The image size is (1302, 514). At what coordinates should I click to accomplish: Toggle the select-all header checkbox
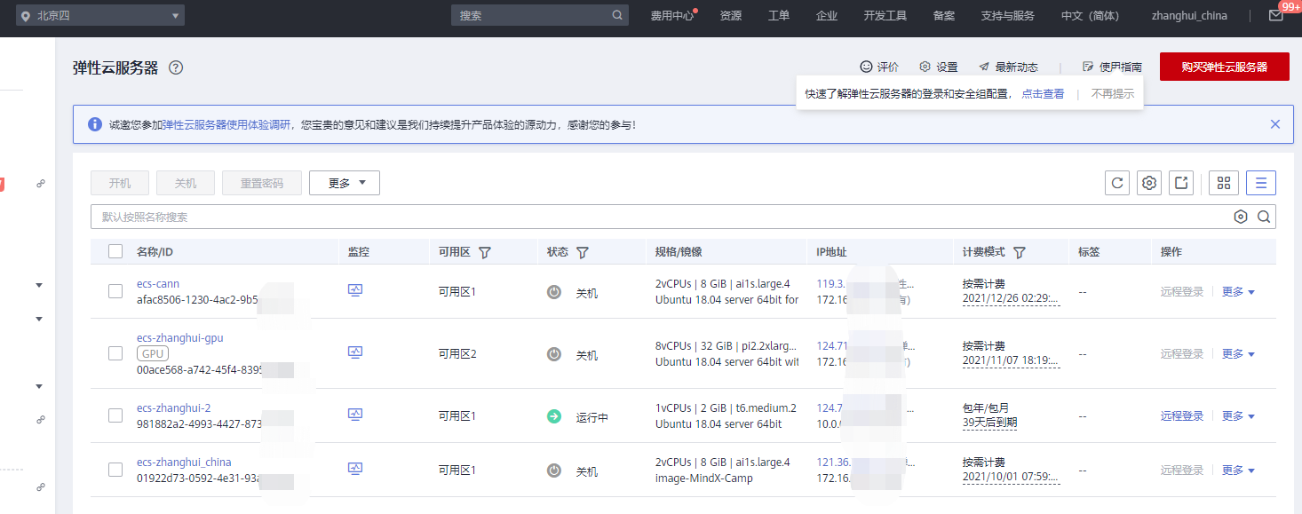115,251
